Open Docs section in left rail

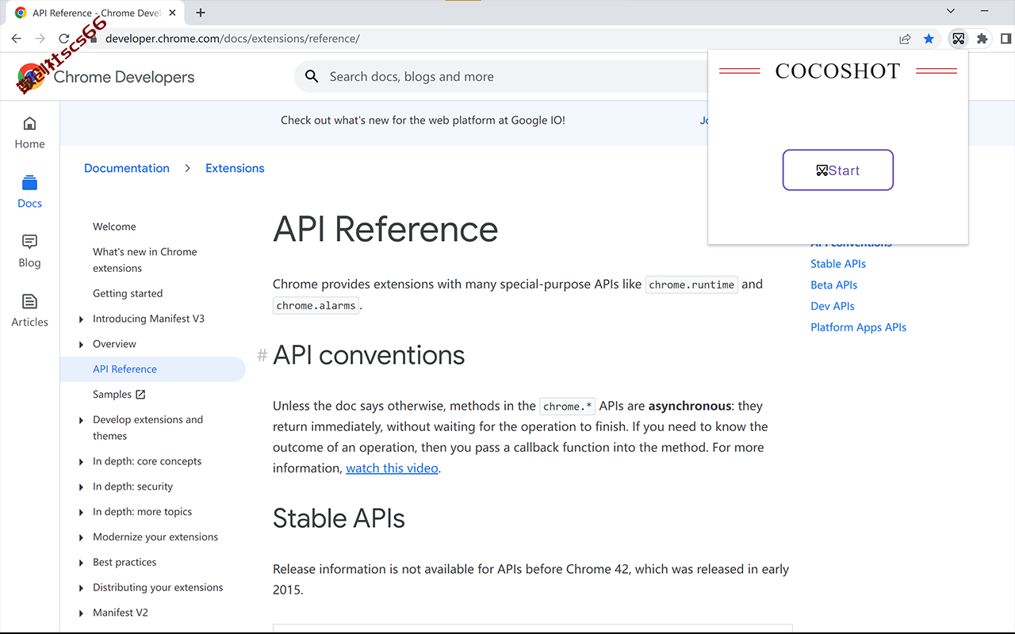[29, 192]
